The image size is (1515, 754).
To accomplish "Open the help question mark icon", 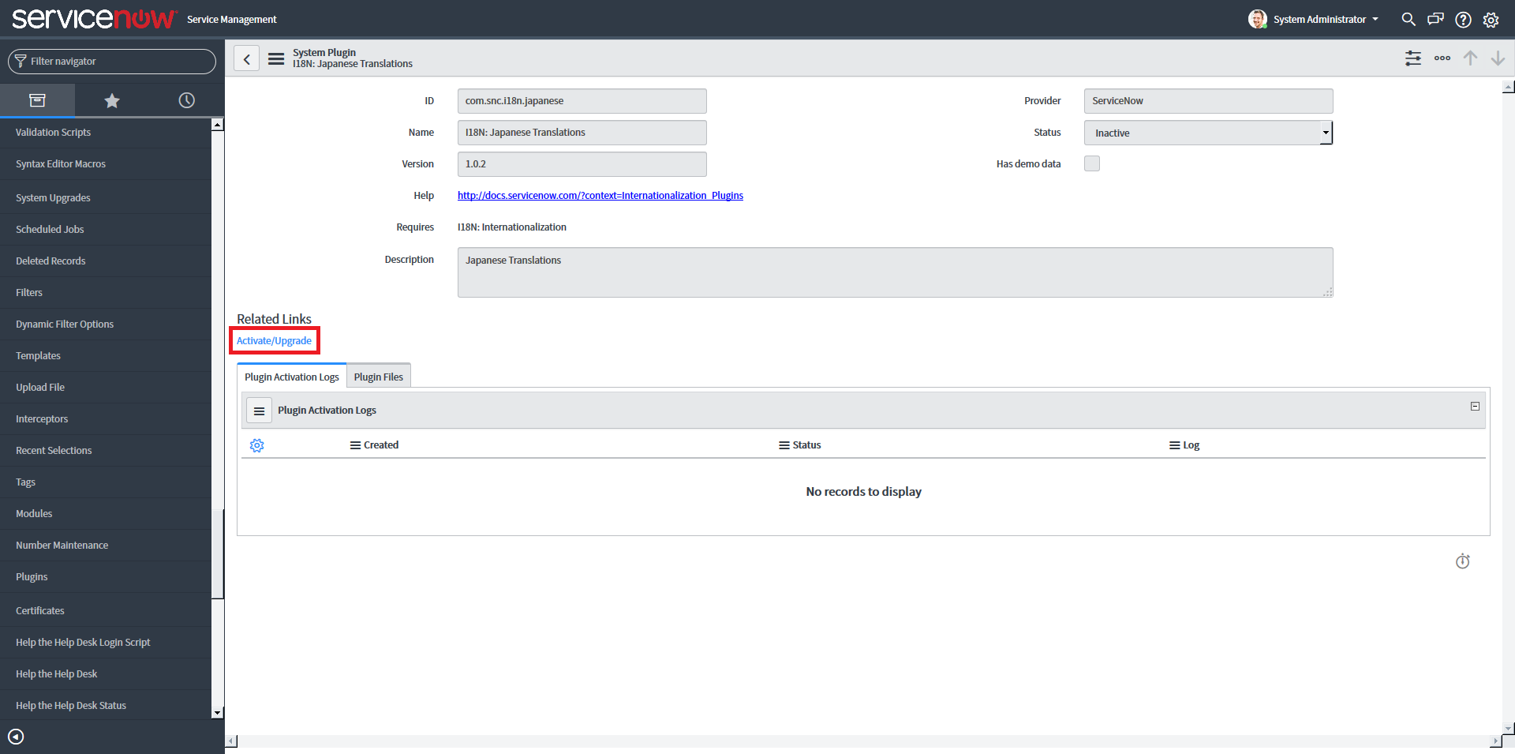I will (1463, 20).
